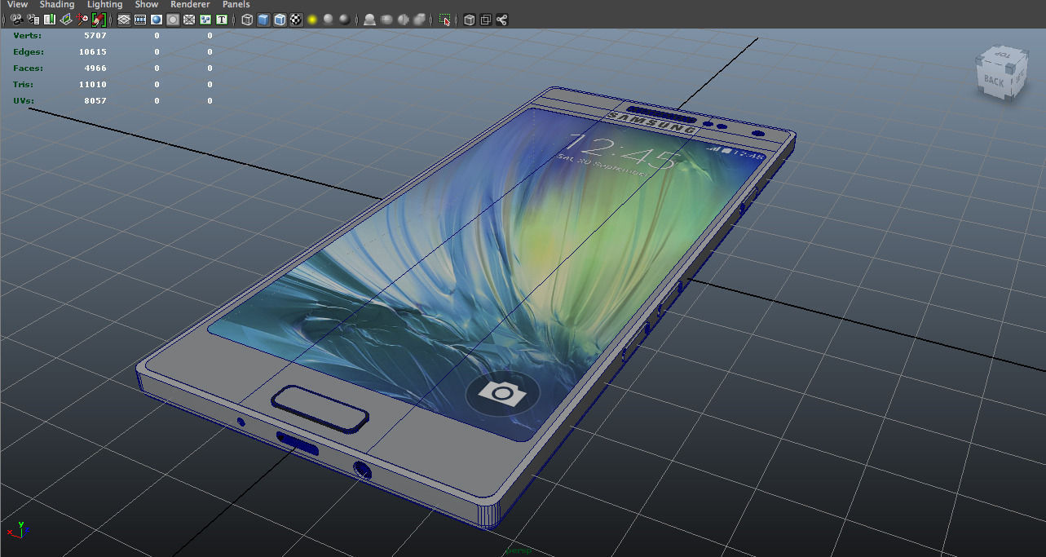Select the phone model's home button
This screenshot has height=557, width=1046.
point(322,409)
